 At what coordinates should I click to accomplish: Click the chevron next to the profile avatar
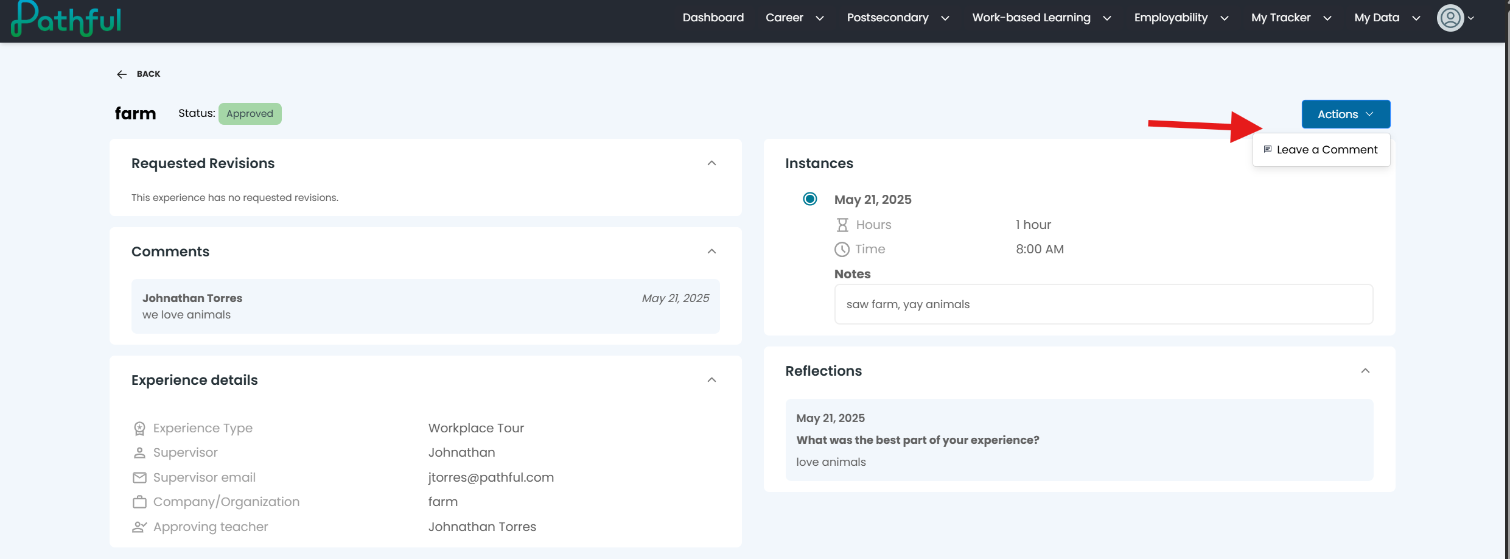[1471, 18]
